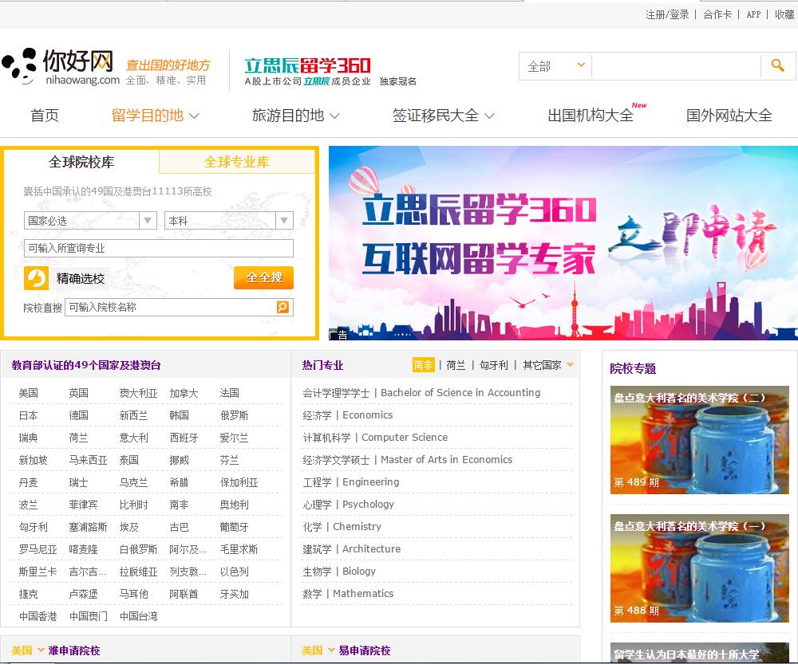
Task: Click the 精确选校 orange icon
Action: (36, 278)
